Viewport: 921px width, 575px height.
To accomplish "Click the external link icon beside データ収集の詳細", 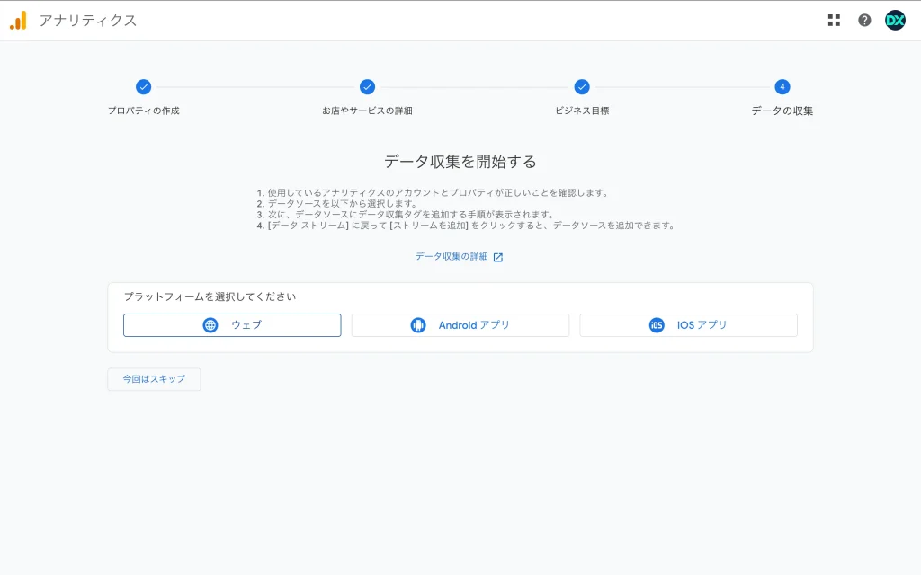I will (x=498, y=257).
